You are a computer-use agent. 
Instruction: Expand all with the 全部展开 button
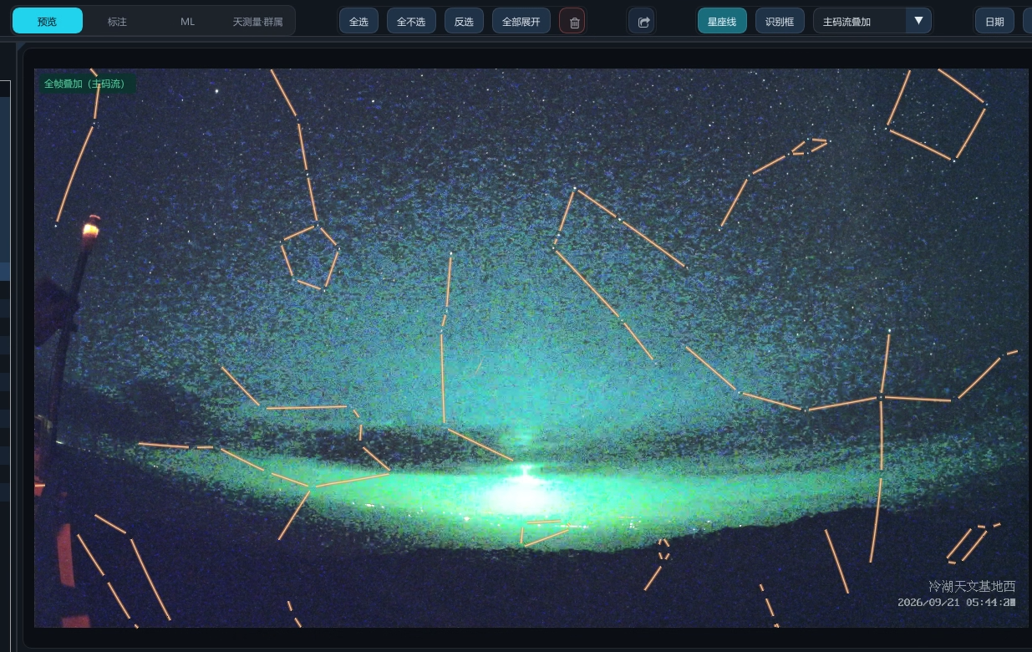521,22
